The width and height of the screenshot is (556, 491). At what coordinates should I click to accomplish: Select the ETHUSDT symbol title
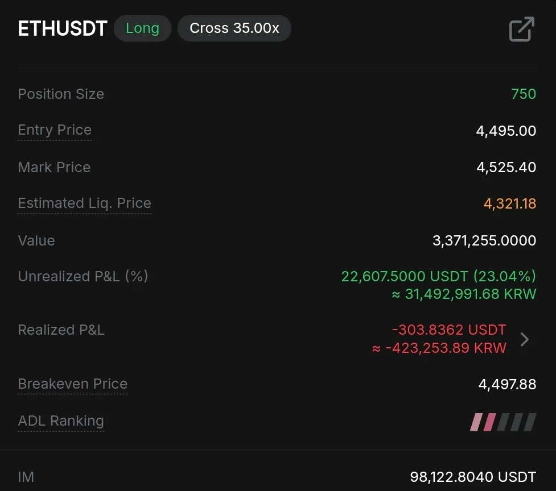click(63, 29)
